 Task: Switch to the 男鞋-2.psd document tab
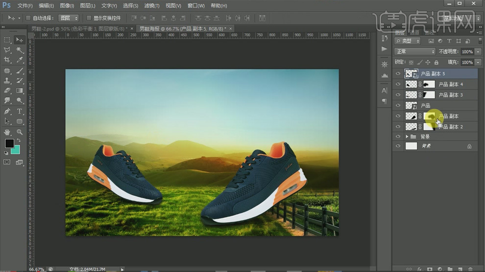tap(78, 29)
